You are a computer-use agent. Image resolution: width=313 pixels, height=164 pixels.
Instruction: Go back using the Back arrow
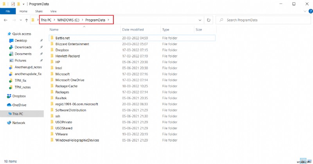click(x=6, y=20)
